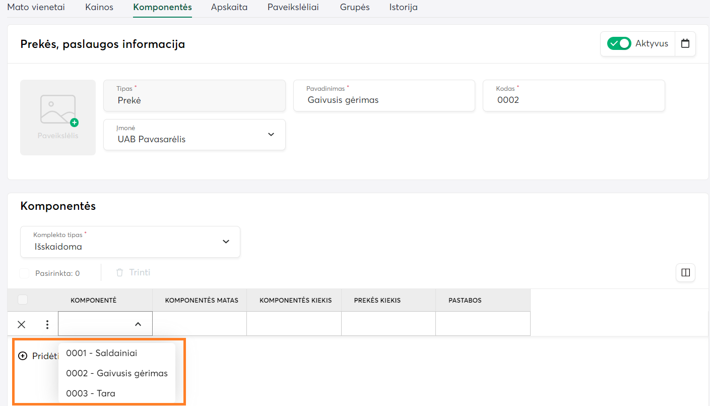The width and height of the screenshot is (710, 406).
Task: Go to the Istorija tab
Action: (x=403, y=8)
